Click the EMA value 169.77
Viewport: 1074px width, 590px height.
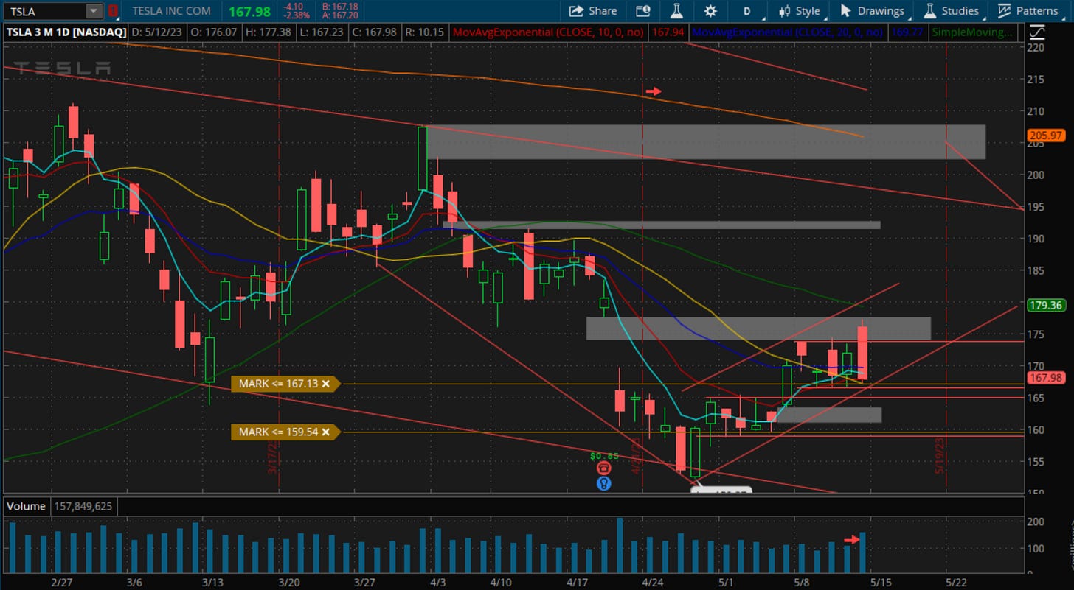[x=907, y=32]
